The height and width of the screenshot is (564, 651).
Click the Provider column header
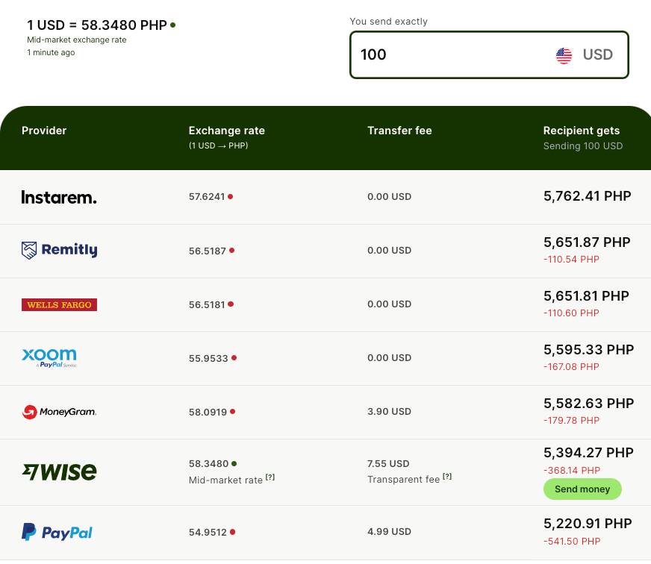(44, 131)
